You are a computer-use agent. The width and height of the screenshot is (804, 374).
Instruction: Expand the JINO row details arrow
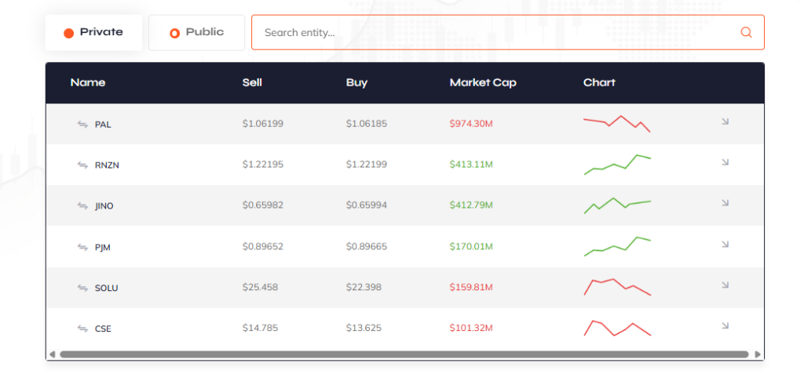tap(725, 203)
